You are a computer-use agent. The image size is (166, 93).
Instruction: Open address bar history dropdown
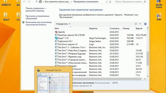point(107,2)
